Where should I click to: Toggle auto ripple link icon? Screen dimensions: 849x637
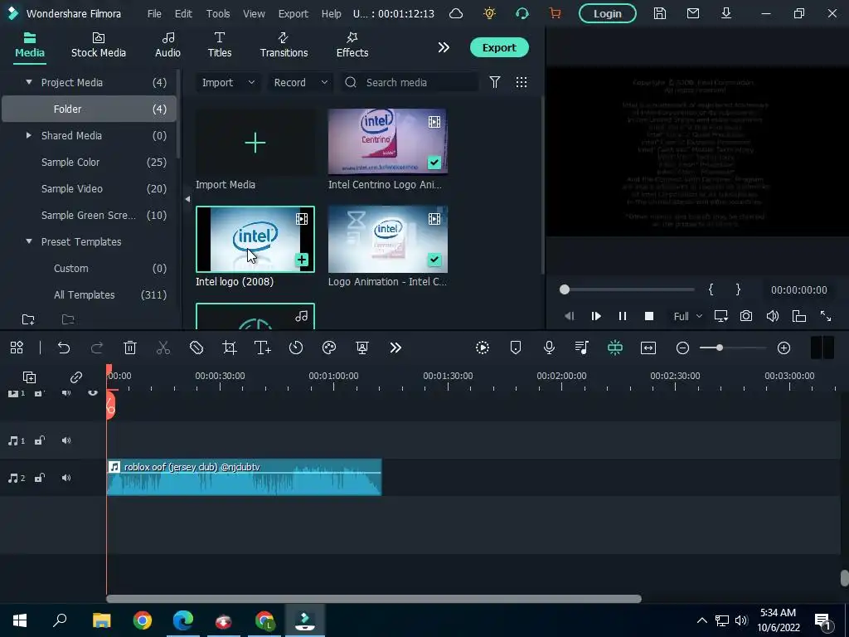click(75, 377)
